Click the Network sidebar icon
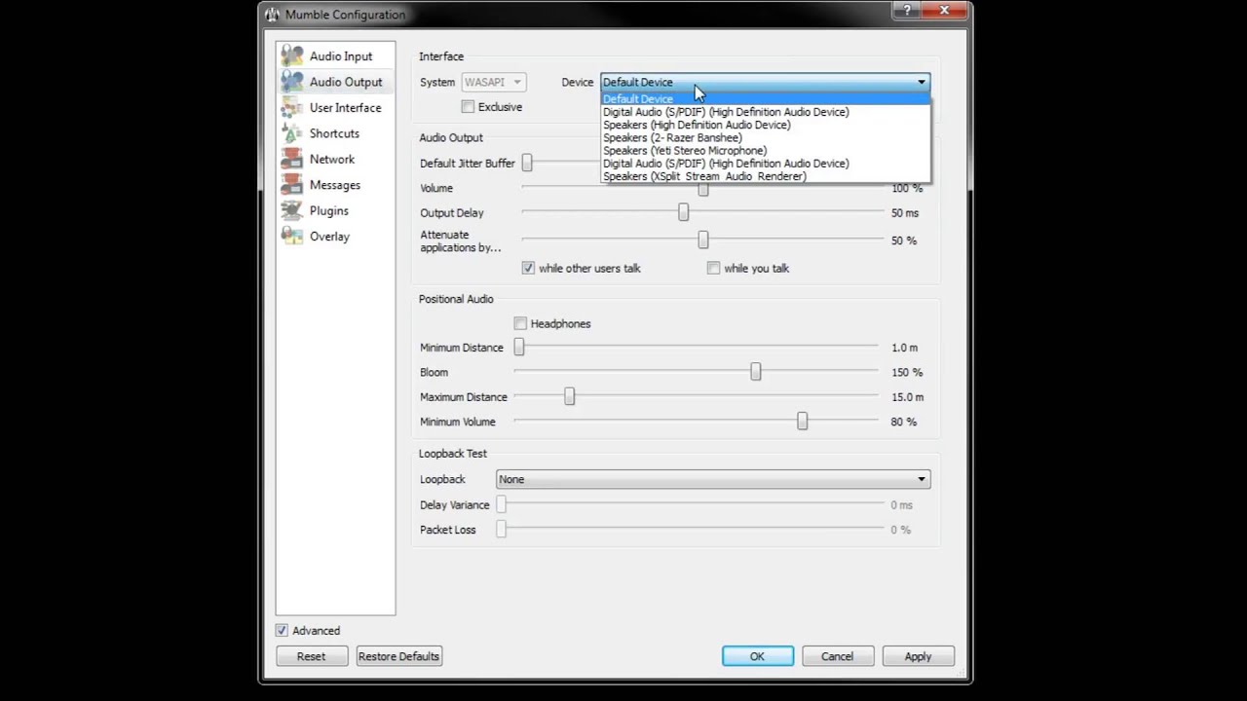 [x=291, y=159]
